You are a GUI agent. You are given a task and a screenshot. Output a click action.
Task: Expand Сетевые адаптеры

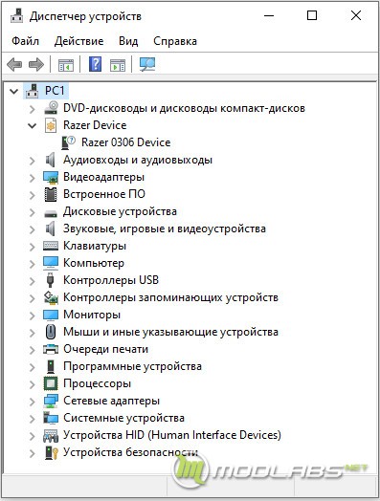(32, 402)
